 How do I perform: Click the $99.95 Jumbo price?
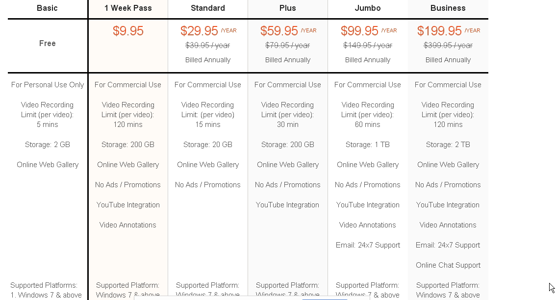click(359, 31)
